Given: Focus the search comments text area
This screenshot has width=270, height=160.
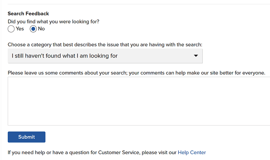Looking at the screenshot, I should [x=139, y=101].
